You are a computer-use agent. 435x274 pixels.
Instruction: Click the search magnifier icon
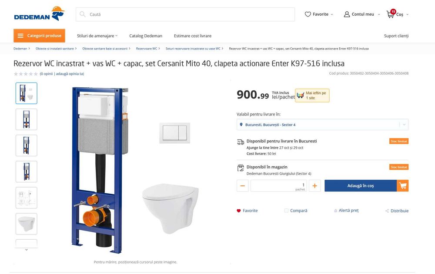[82, 14]
